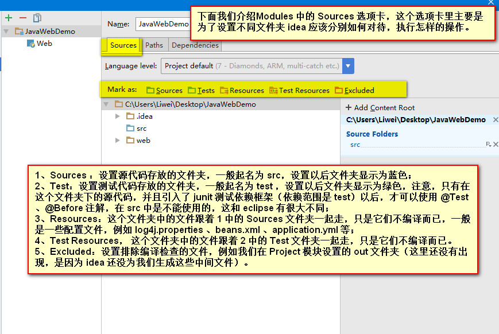This screenshot has height=334, width=499.
Task: Collapse the C:\Users\Liwei\Desktop\JavaWebDemo content root
Action: pos(106,104)
